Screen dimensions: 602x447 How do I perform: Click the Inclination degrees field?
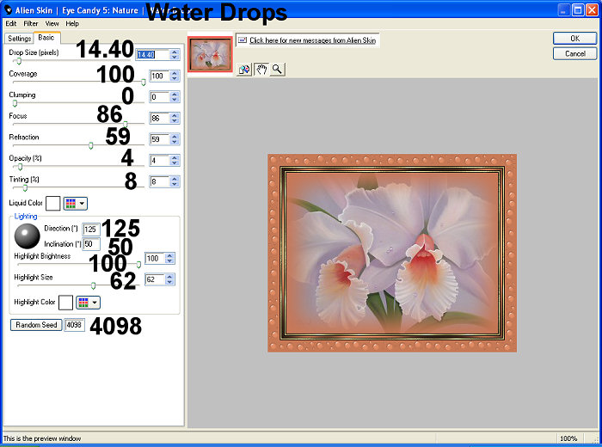tap(91, 244)
